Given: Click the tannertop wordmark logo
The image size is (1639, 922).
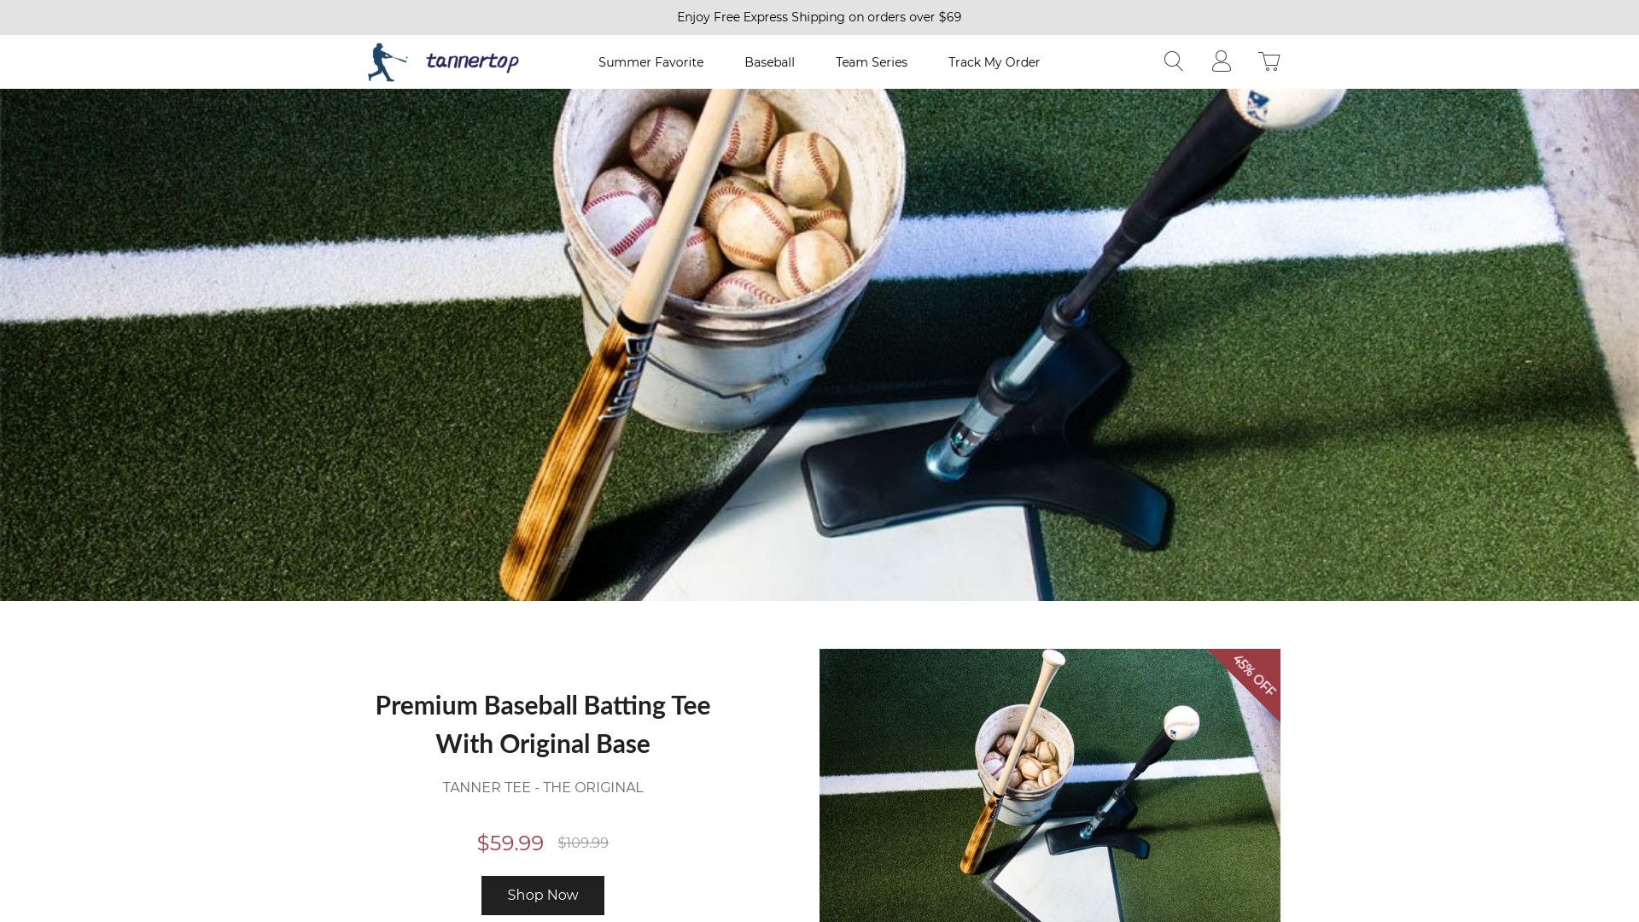Looking at the screenshot, I should point(472,61).
